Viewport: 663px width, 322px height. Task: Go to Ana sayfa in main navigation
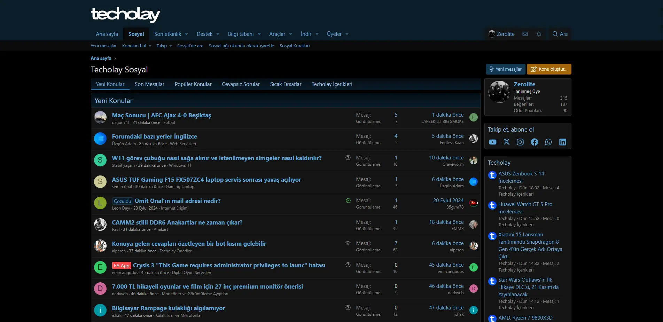[107, 34]
